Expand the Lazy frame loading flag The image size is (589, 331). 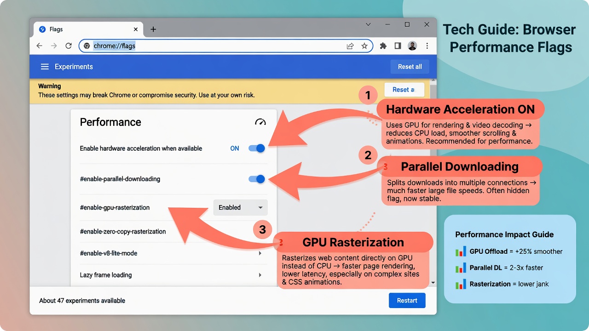[260, 274]
